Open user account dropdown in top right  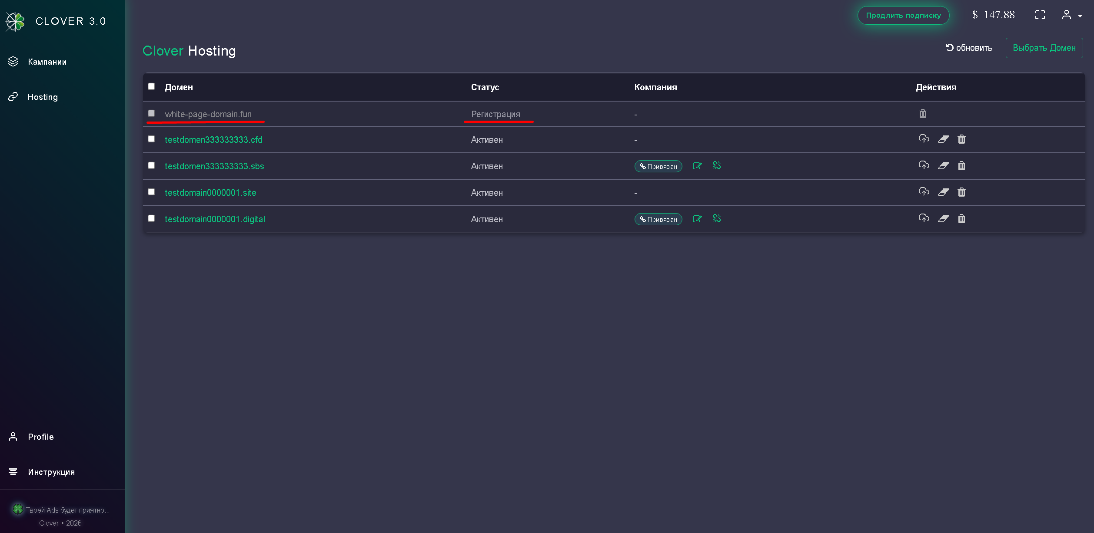1072,15
